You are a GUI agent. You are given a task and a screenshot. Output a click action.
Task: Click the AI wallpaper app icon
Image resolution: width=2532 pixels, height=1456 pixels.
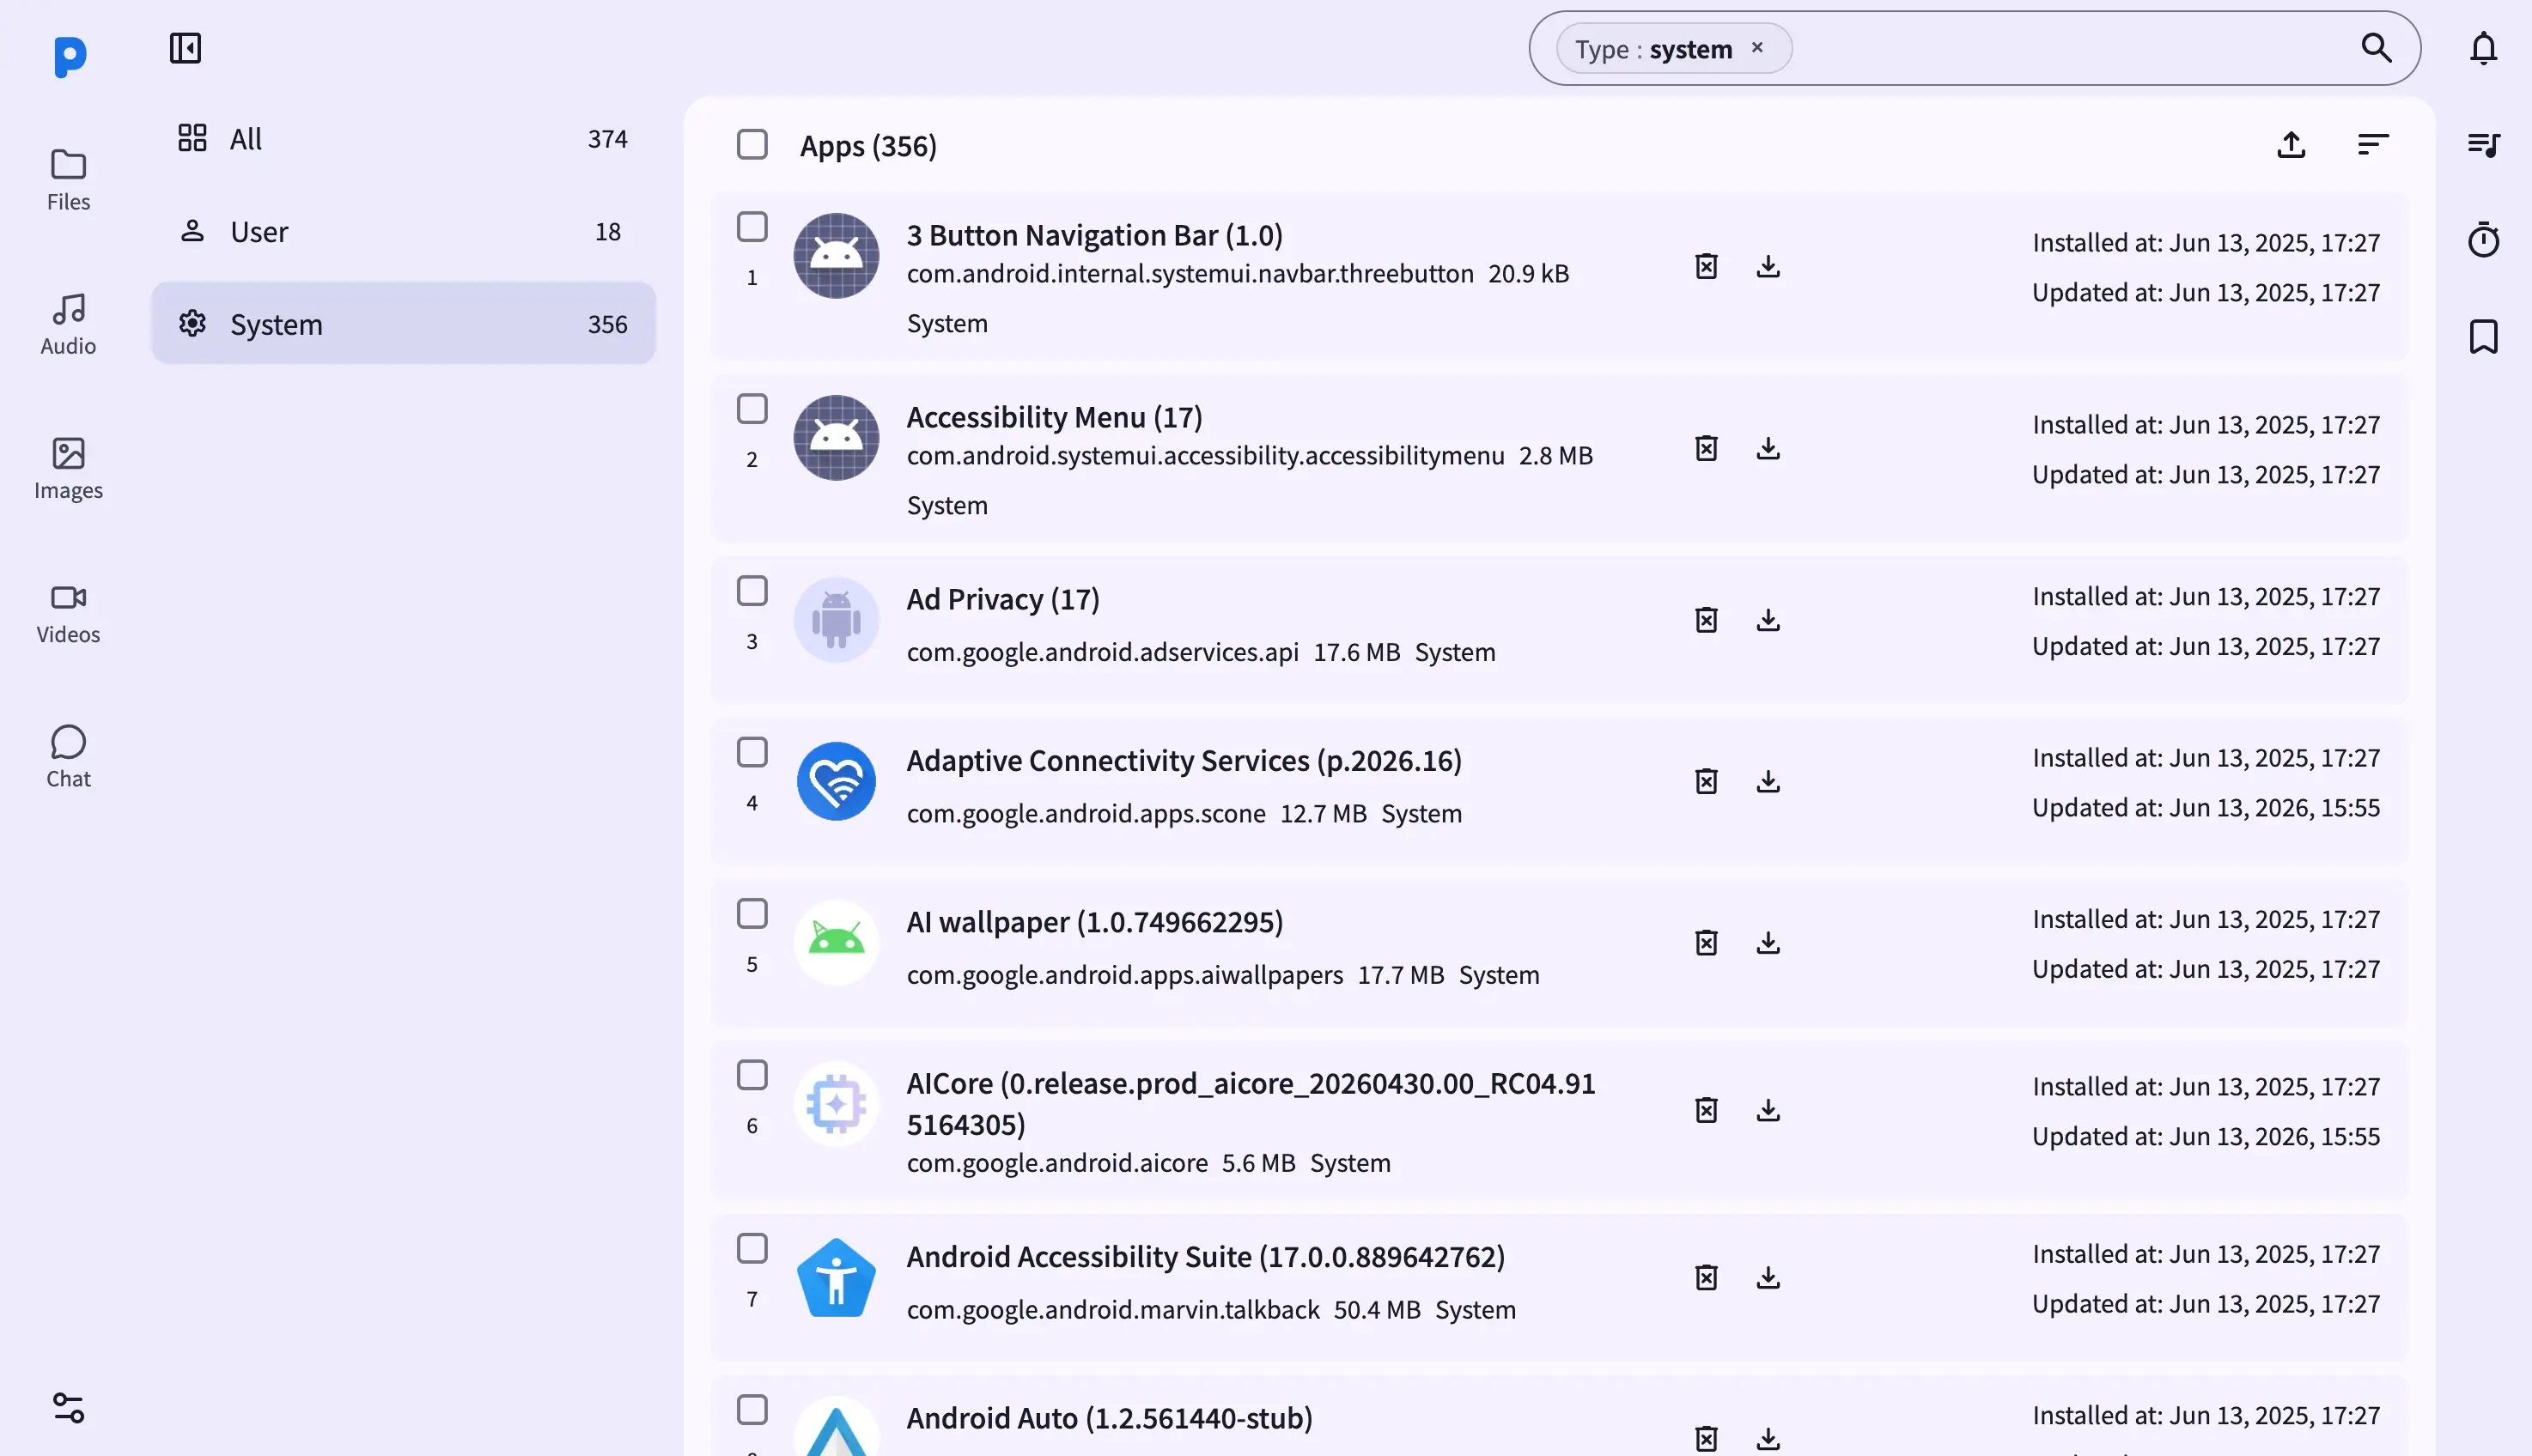(837, 943)
